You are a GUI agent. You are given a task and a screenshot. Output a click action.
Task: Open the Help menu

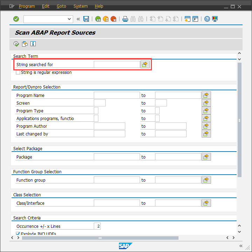point(99,6)
